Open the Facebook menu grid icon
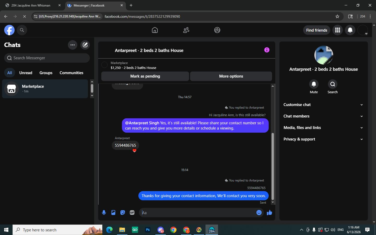The width and height of the screenshot is (376, 235). [x=338, y=30]
